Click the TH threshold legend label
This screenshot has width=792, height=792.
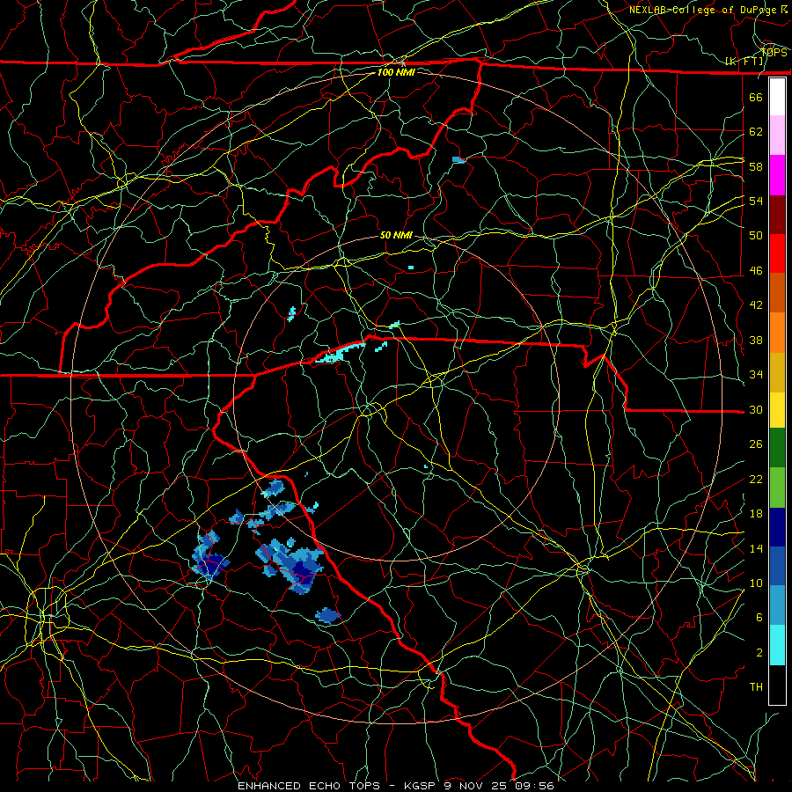tap(756, 687)
